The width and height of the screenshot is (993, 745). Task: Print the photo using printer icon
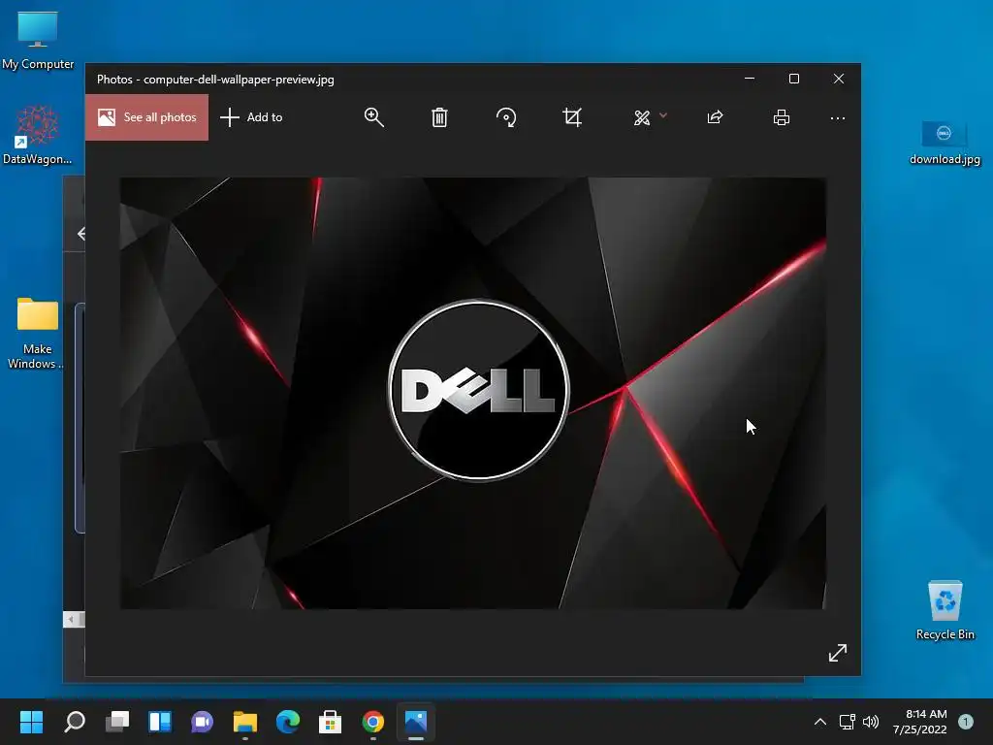point(782,117)
